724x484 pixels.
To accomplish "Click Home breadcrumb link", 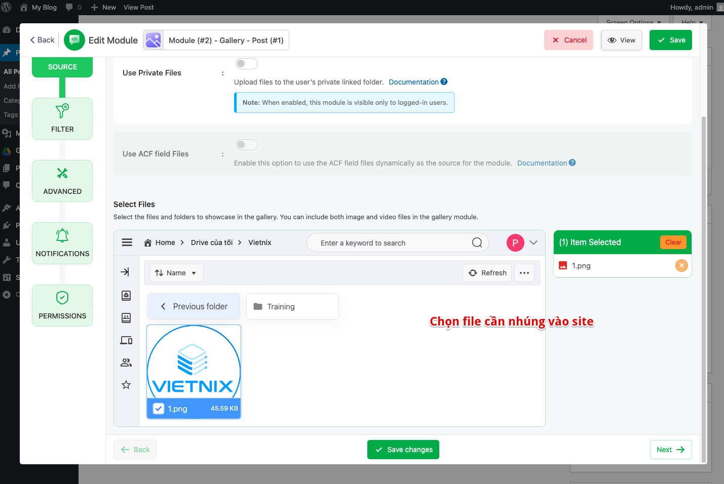I will point(165,243).
